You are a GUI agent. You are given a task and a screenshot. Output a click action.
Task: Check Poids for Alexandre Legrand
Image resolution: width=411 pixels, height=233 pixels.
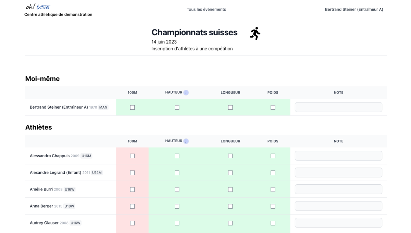pos(273,173)
